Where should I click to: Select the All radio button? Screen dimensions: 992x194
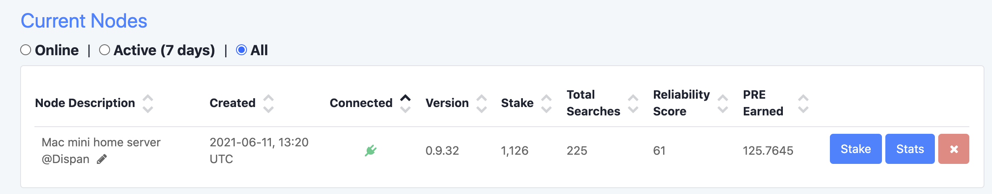pyautogui.click(x=241, y=50)
